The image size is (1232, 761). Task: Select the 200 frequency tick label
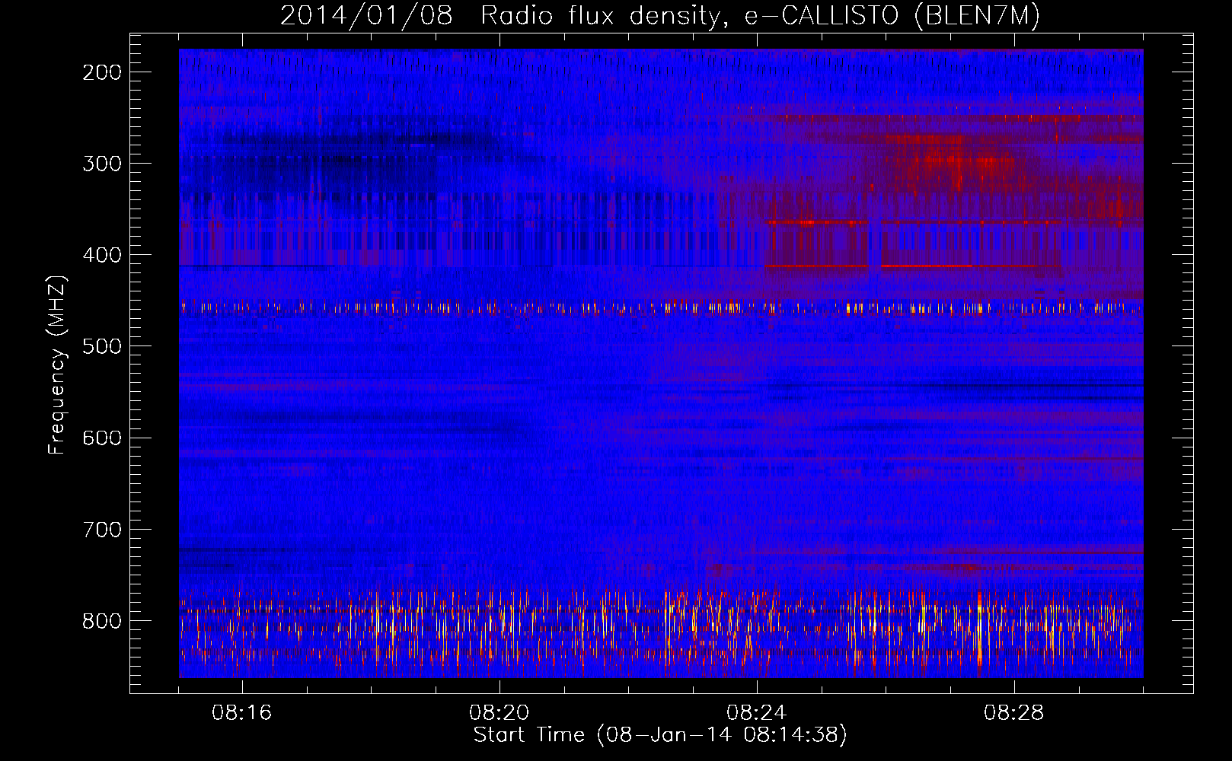point(102,72)
